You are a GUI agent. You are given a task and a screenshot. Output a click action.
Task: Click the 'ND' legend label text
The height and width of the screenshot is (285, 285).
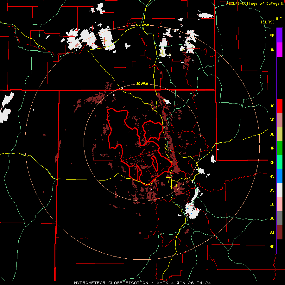(x=272, y=247)
